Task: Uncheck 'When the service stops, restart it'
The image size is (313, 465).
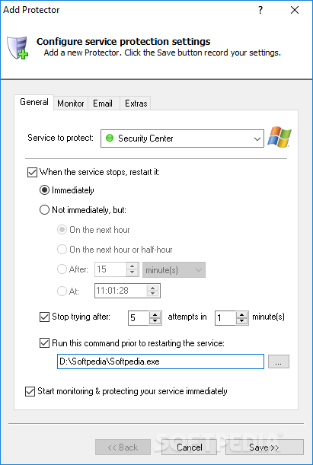Action: pyautogui.click(x=32, y=172)
